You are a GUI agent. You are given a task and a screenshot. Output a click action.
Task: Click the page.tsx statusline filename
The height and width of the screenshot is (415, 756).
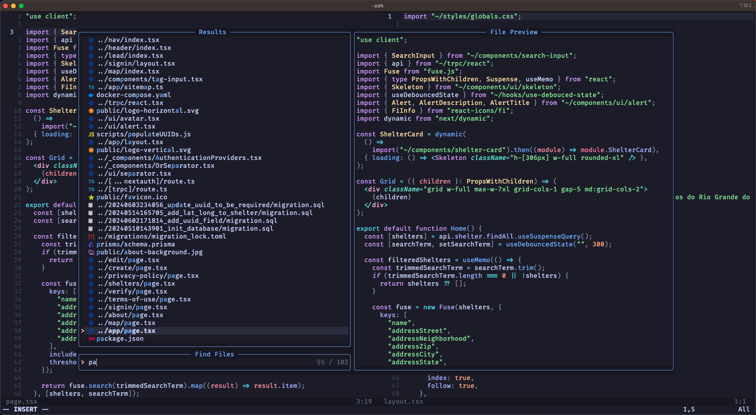click(22, 402)
